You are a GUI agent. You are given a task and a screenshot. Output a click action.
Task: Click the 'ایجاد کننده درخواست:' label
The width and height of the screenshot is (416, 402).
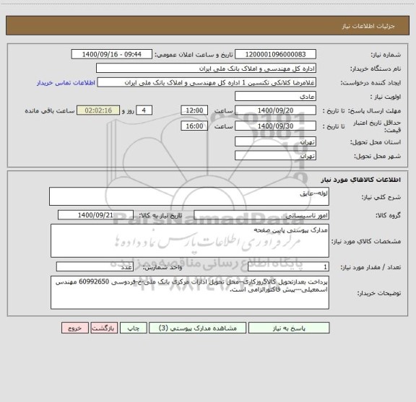click(370, 83)
